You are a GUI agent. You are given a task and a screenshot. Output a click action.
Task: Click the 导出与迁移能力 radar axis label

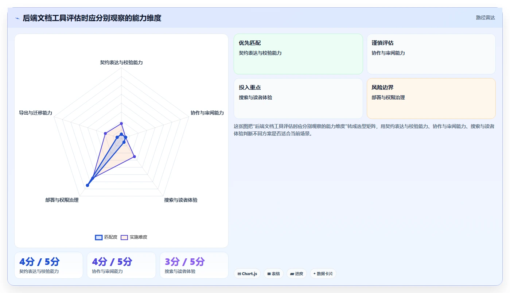tap(35, 113)
